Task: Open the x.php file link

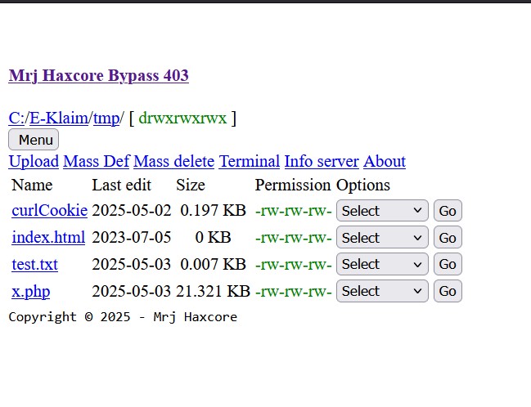Action: point(31,291)
